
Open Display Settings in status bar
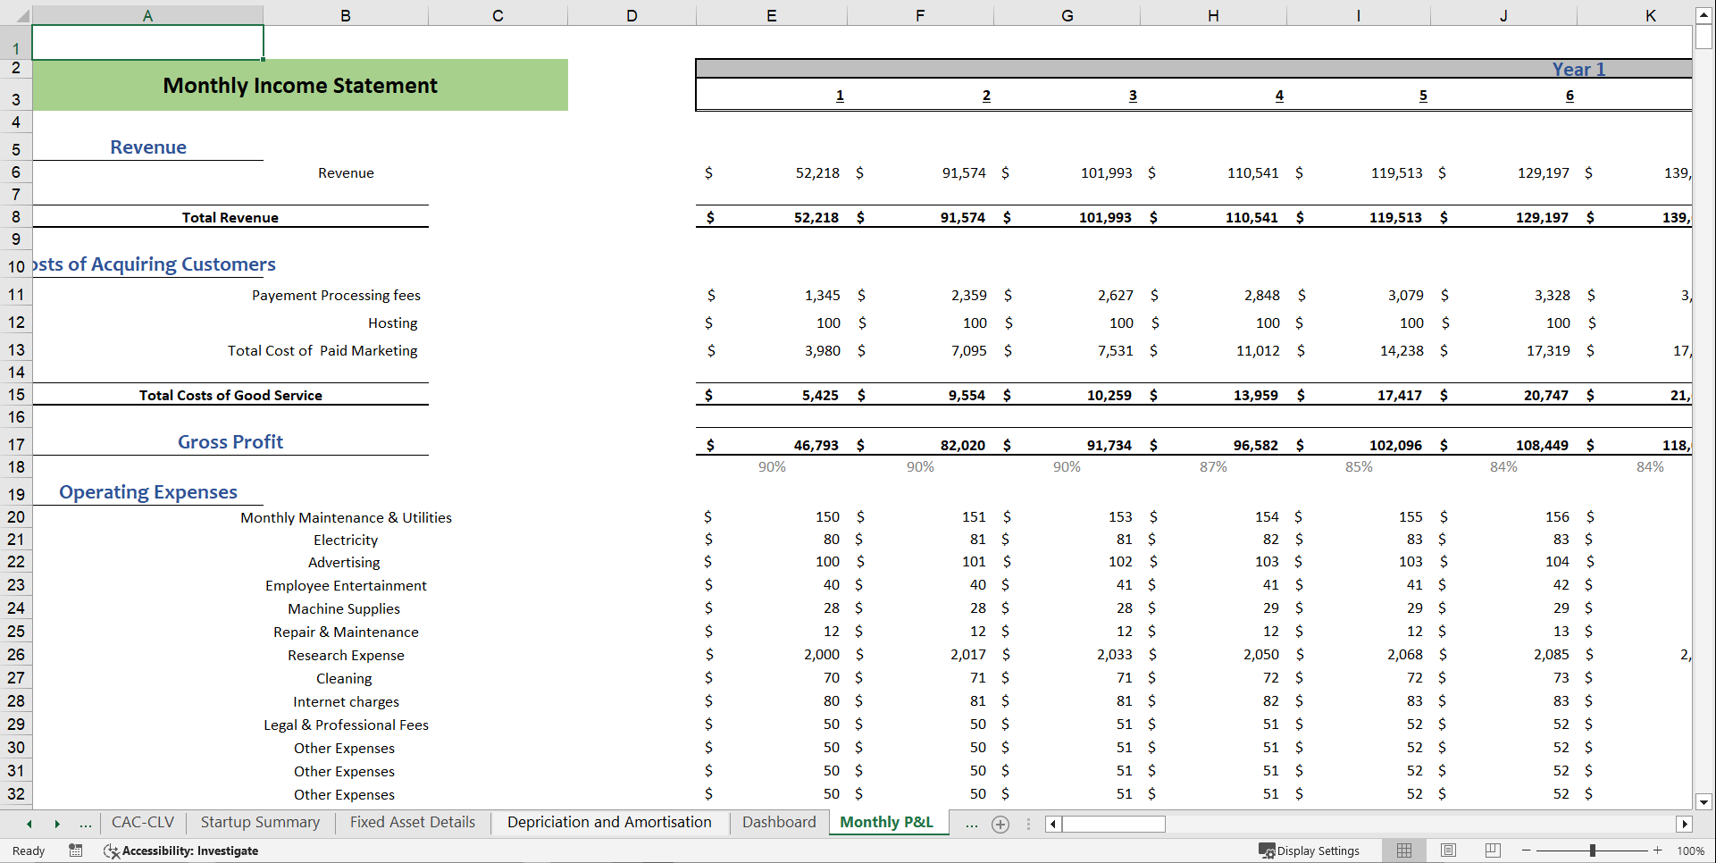(1310, 850)
